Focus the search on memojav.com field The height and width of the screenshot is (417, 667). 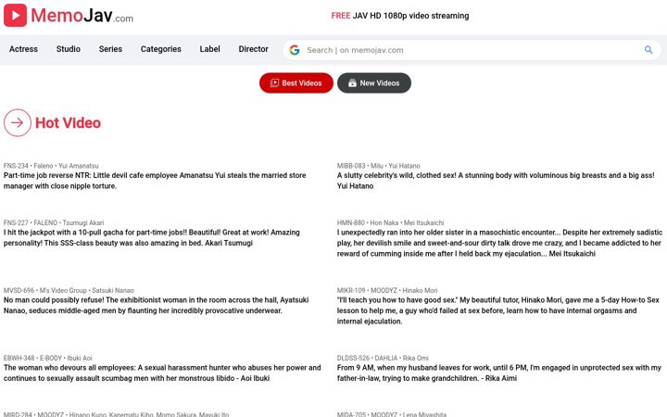(x=472, y=50)
